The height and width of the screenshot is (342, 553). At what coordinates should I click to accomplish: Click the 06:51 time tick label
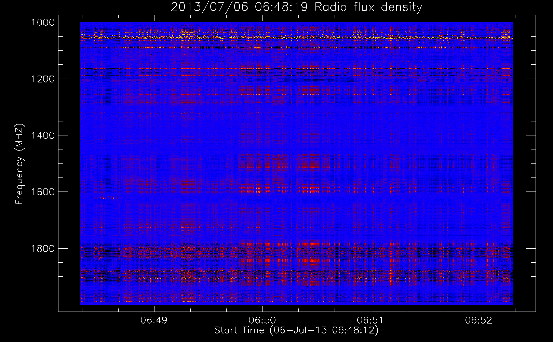pos(370,320)
